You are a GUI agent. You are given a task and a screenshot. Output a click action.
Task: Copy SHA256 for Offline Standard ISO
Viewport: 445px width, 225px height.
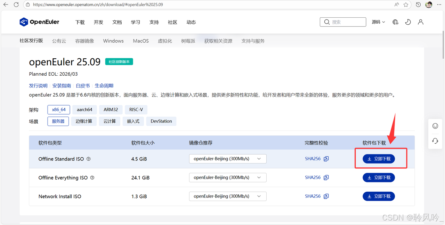pos(326,159)
